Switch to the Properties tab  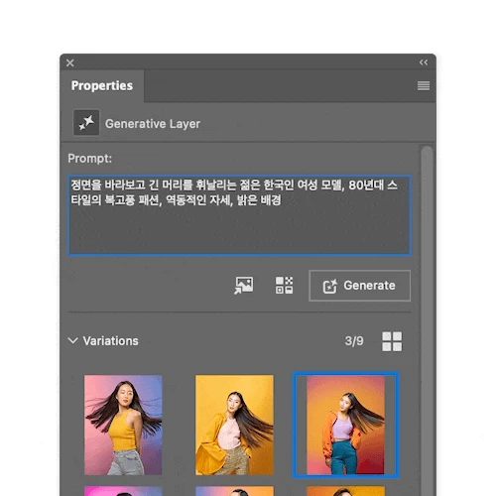102,86
